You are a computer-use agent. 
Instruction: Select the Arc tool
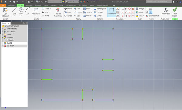28,11
